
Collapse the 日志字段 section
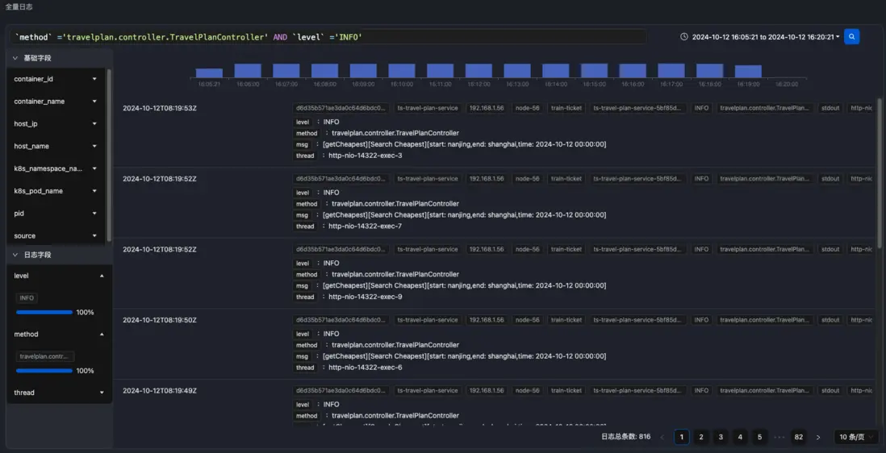pos(15,255)
